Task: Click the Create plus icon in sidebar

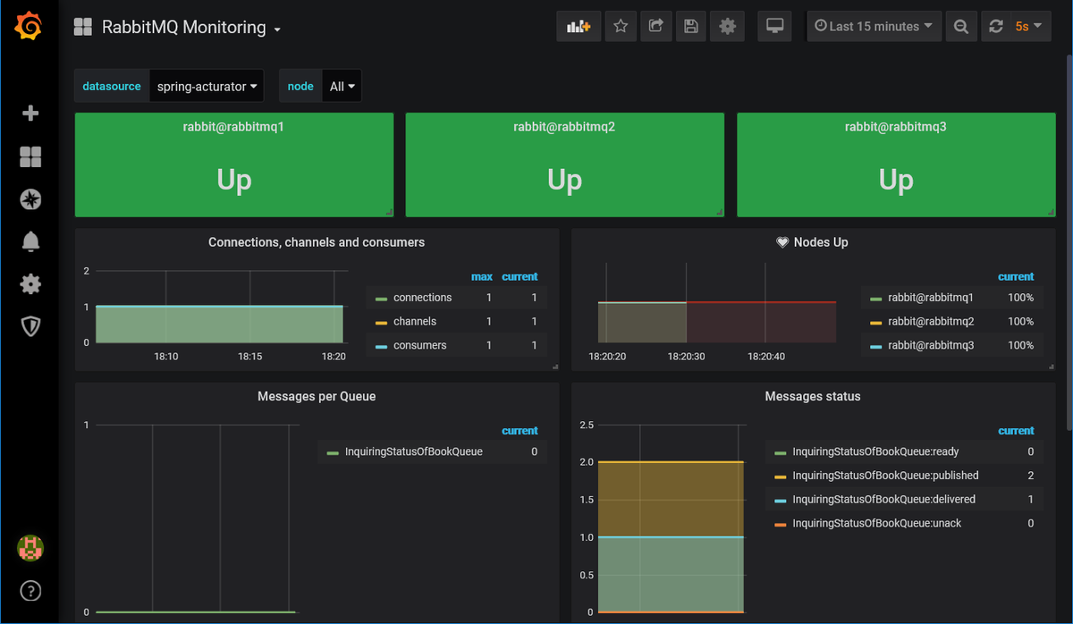Action: tap(30, 114)
